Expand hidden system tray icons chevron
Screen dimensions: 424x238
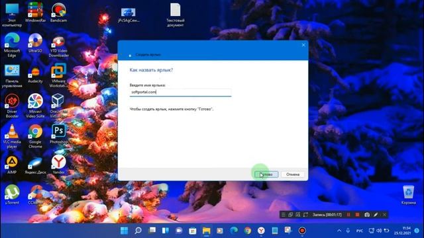[x=339, y=231]
